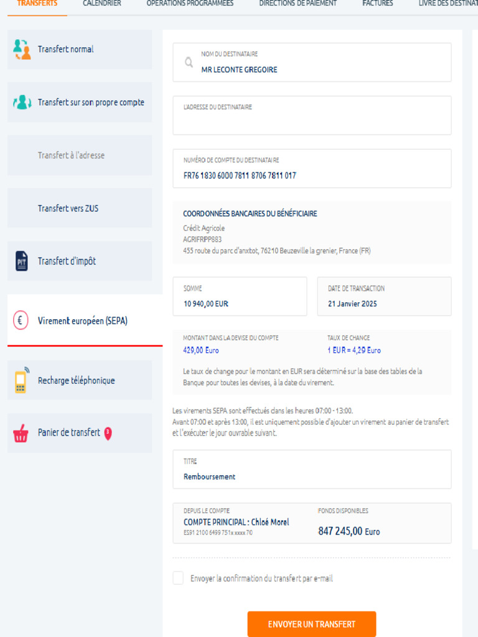Image resolution: width=478 pixels, height=637 pixels.
Task: Click the recipient address field
Action: pyautogui.click(x=311, y=119)
